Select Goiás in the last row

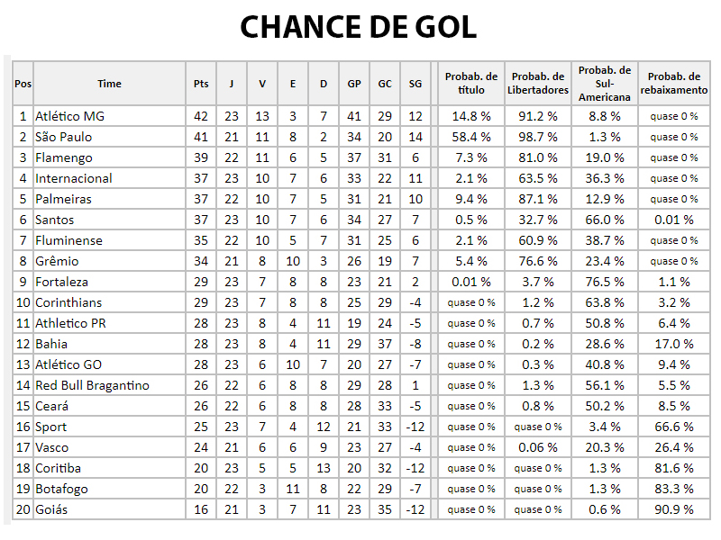coord(51,509)
